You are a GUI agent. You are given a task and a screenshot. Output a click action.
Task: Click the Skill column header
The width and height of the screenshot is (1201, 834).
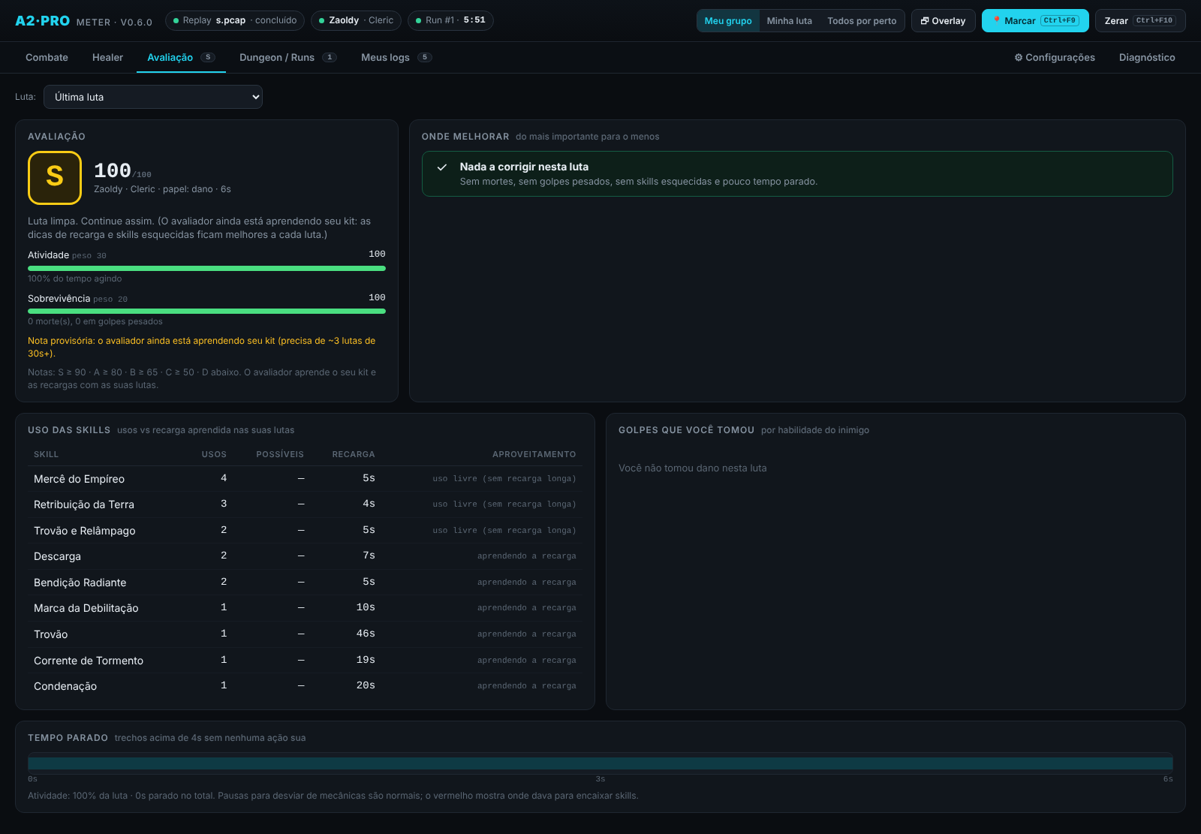pos(46,454)
